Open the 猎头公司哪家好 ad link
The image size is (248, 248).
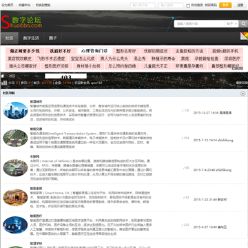click(23, 66)
